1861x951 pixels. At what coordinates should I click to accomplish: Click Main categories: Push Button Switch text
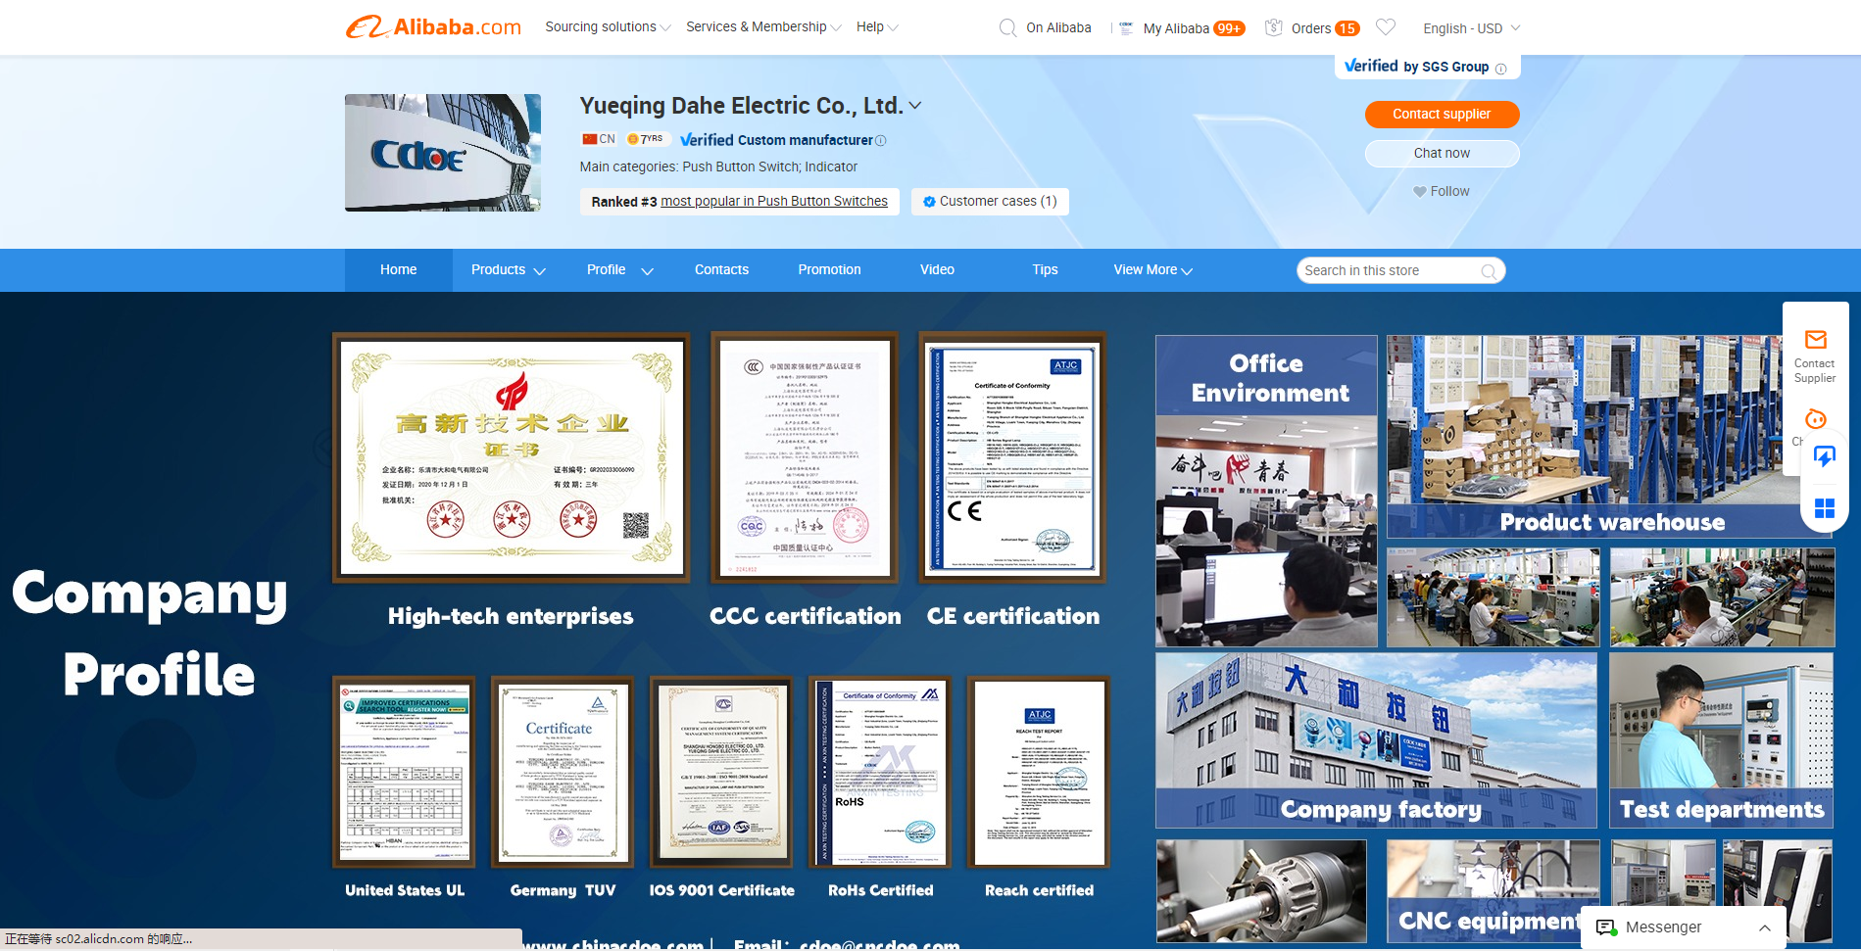[717, 167]
